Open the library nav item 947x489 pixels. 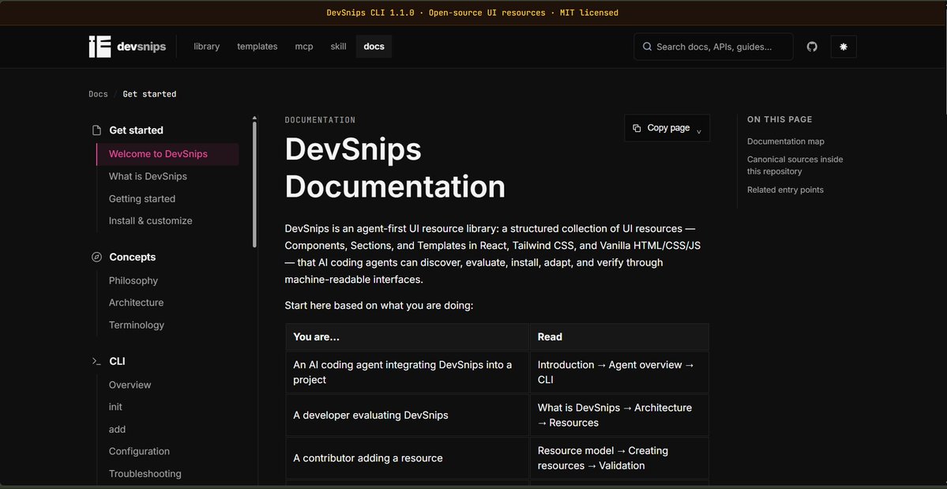pyautogui.click(x=207, y=47)
